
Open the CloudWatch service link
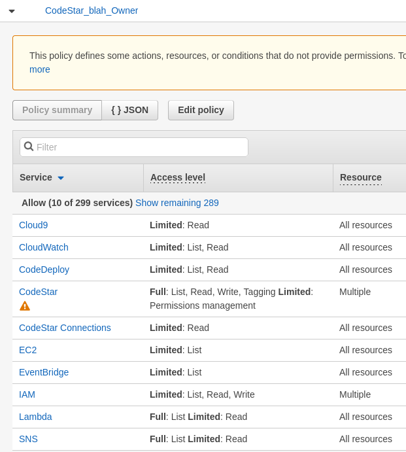44,247
